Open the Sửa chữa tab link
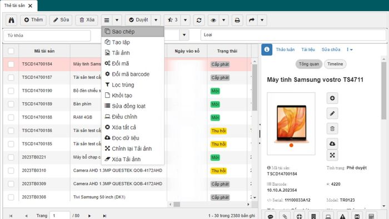 pyautogui.click(x=331, y=49)
